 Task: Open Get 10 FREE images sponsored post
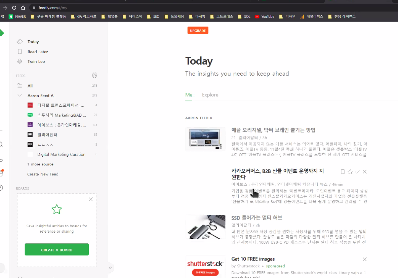[253, 259]
